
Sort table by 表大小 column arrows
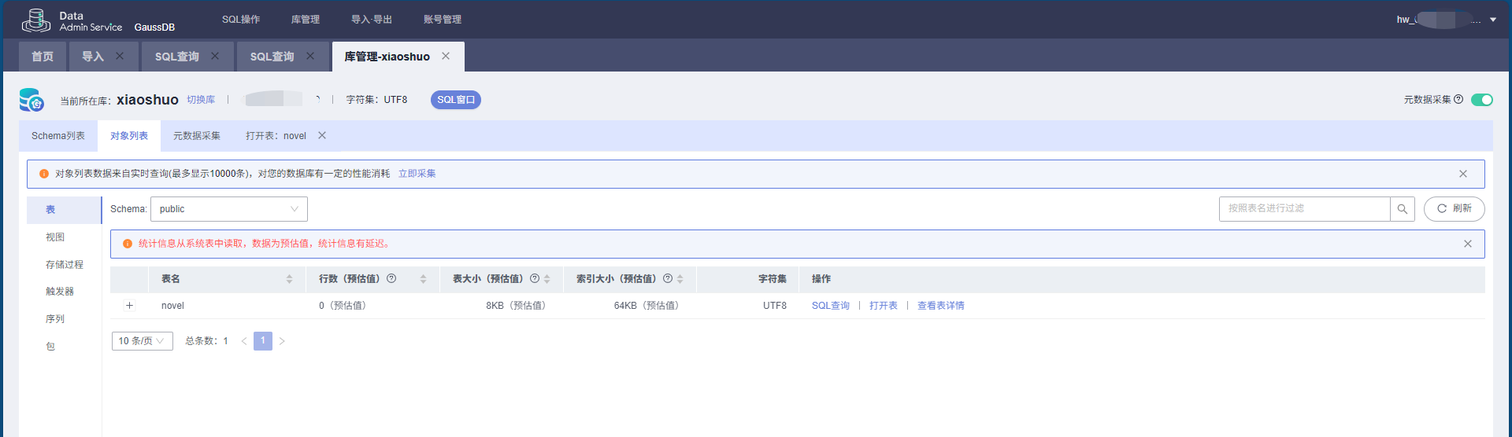547,279
